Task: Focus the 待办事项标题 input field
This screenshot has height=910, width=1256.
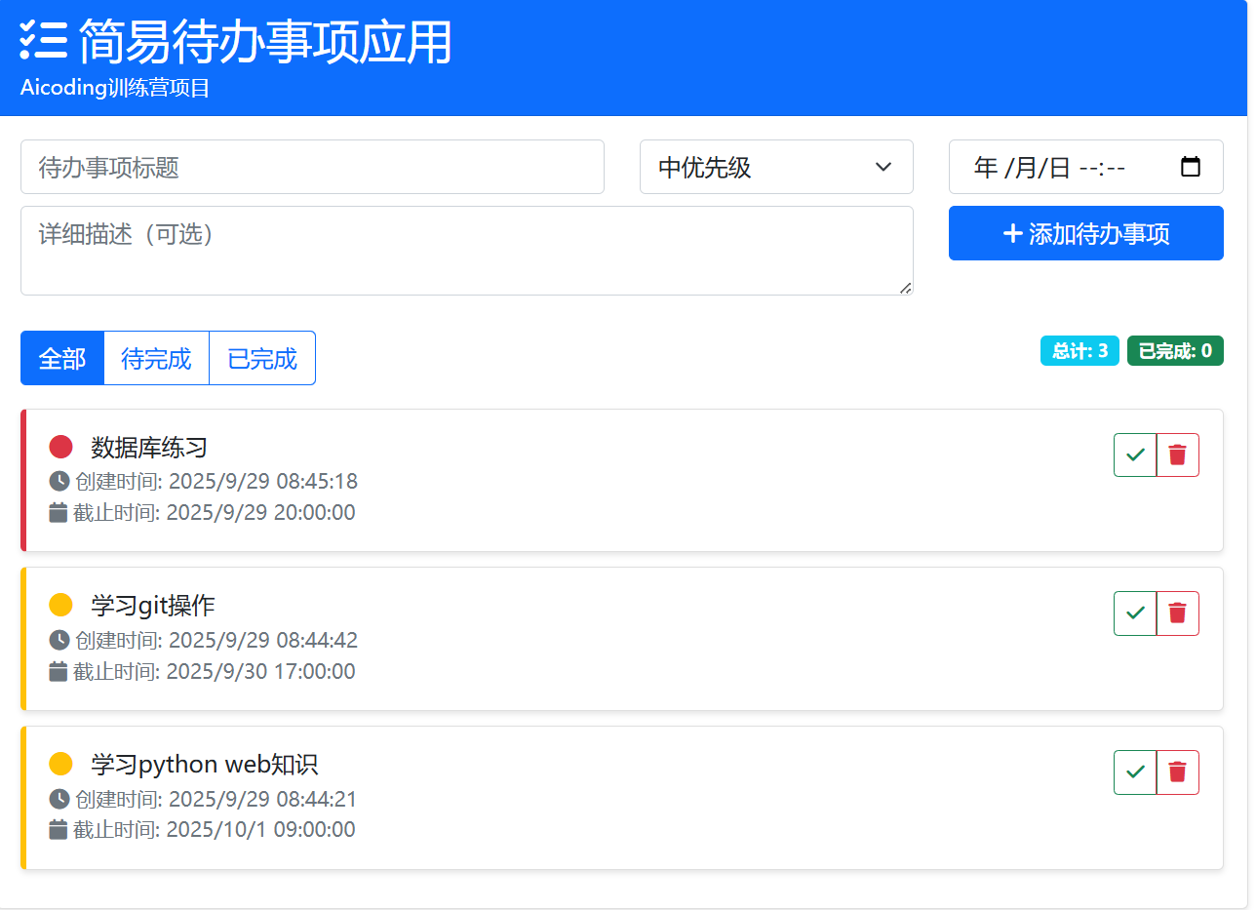Action: [312, 167]
